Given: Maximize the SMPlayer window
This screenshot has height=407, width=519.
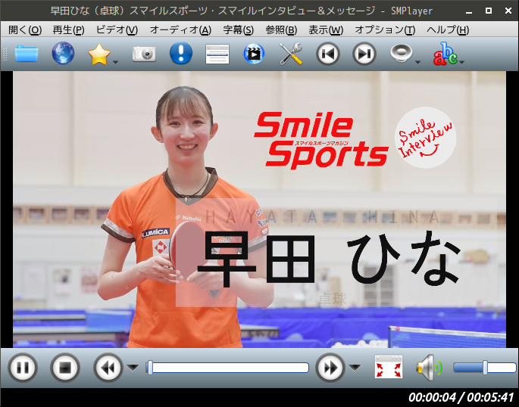Looking at the screenshot, I should 489,11.
